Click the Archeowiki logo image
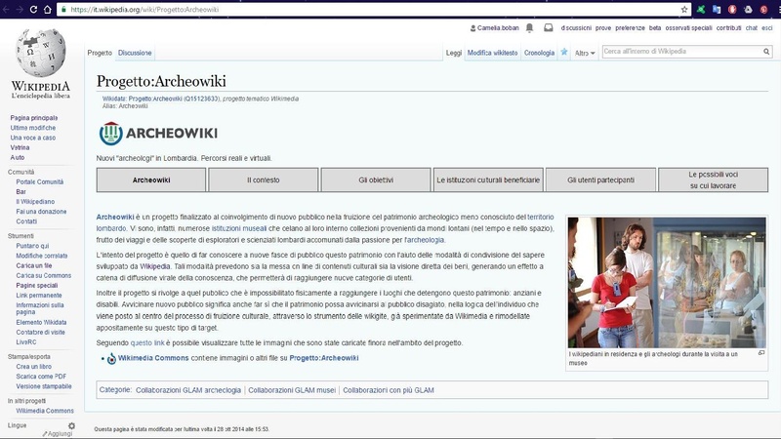Viewport: 781px width, 439px height. tap(158, 133)
